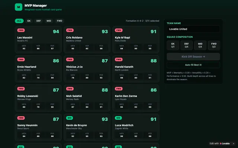This screenshot has height=148, width=238.
Task: Click Kyle M'Bapi's 91 rating
Action: 154,31
